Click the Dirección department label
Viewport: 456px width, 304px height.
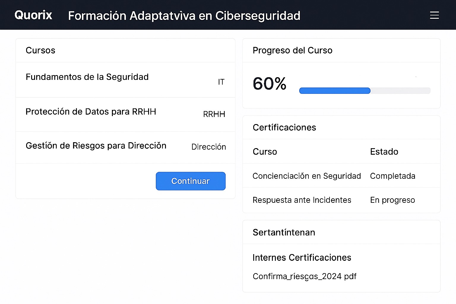tap(209, 147)
